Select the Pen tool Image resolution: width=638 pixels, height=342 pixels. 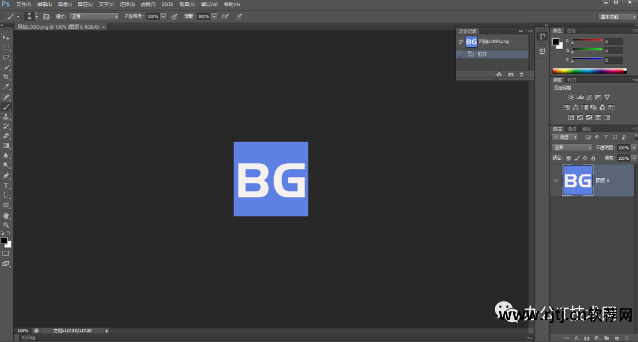[6, 176]
